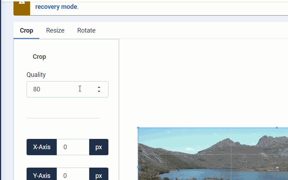Click the top-middle crop handle
Image resolution: width=288 pixels, height=180 pixels.
[277, 128]
